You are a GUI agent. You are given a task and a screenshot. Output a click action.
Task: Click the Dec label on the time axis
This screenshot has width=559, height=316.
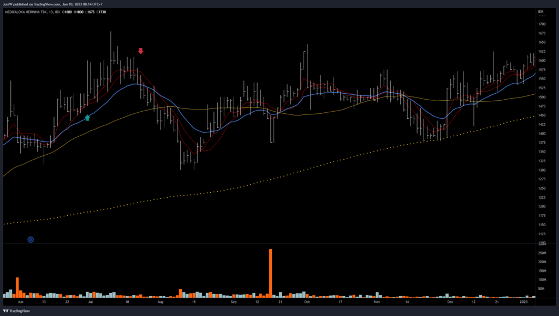450,301
